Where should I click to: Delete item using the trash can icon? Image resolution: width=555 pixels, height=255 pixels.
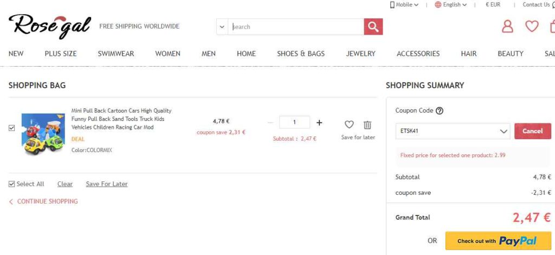[x=367, y=125]
